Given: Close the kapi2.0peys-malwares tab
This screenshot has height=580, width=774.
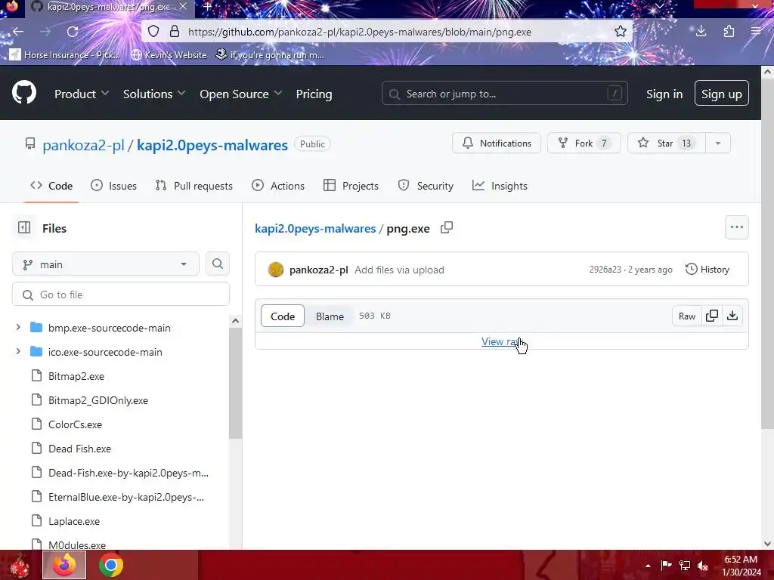Looking at the screenshot, I should (x=183, y=7).
